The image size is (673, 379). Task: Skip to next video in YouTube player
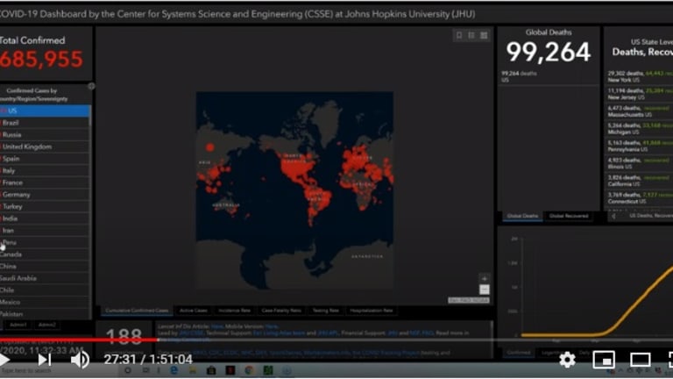[x=44, y=360]
